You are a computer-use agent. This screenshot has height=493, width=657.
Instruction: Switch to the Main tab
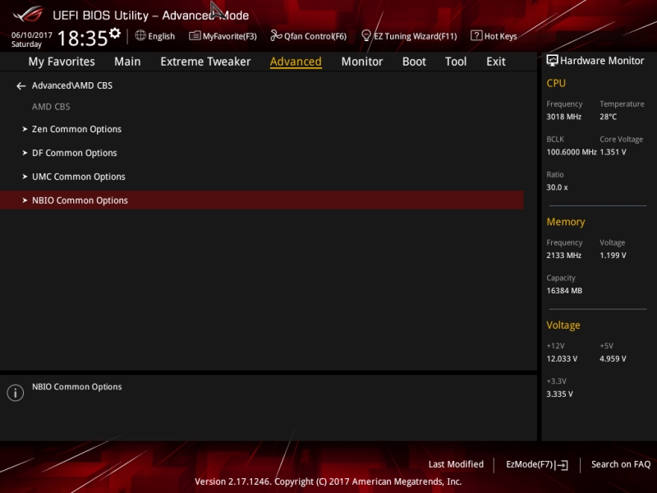pos(127,62)
